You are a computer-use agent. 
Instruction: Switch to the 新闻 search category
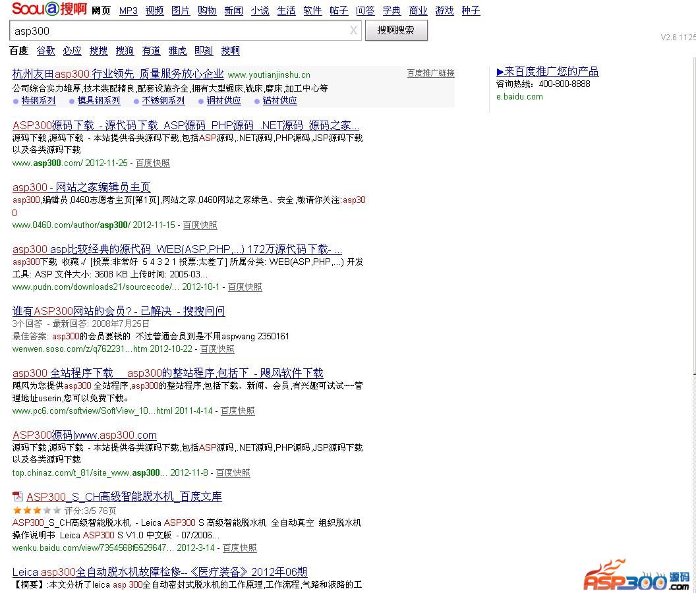coord(233,11)
